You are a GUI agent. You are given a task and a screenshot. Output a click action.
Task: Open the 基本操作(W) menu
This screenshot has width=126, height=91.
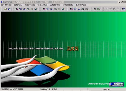click(x=6, y=5)
